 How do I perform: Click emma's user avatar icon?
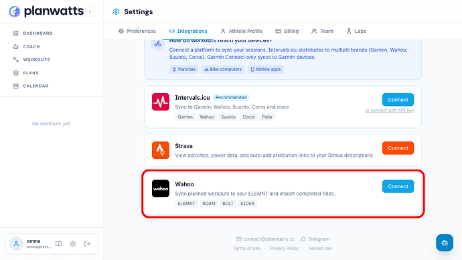tap(16, 244)
